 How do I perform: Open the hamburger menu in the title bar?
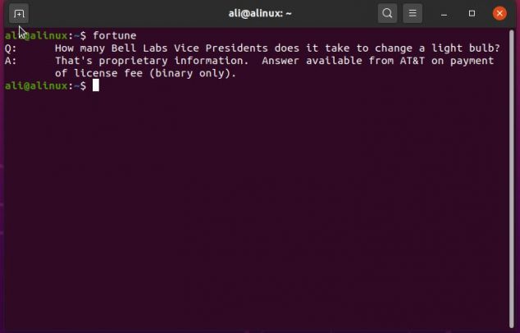click(x=413, y=14)
